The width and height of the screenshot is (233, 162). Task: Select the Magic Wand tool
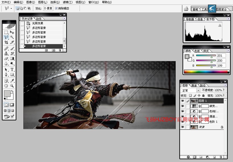[12, 37]
